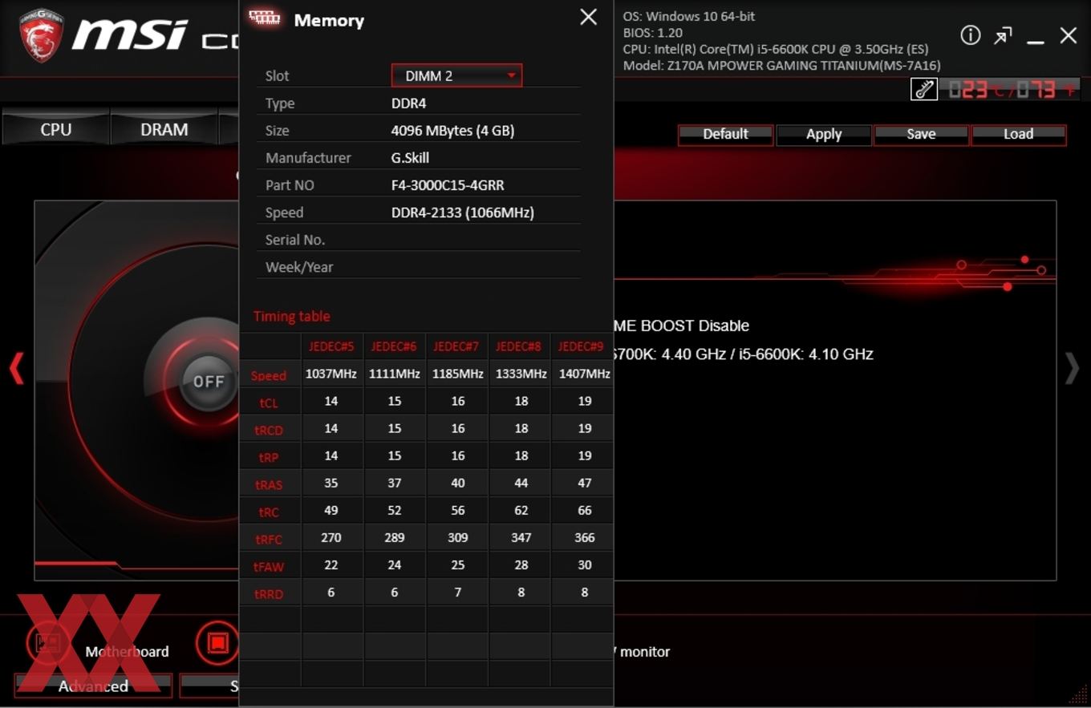Go to next page with right arrow

coord(1072,369)
